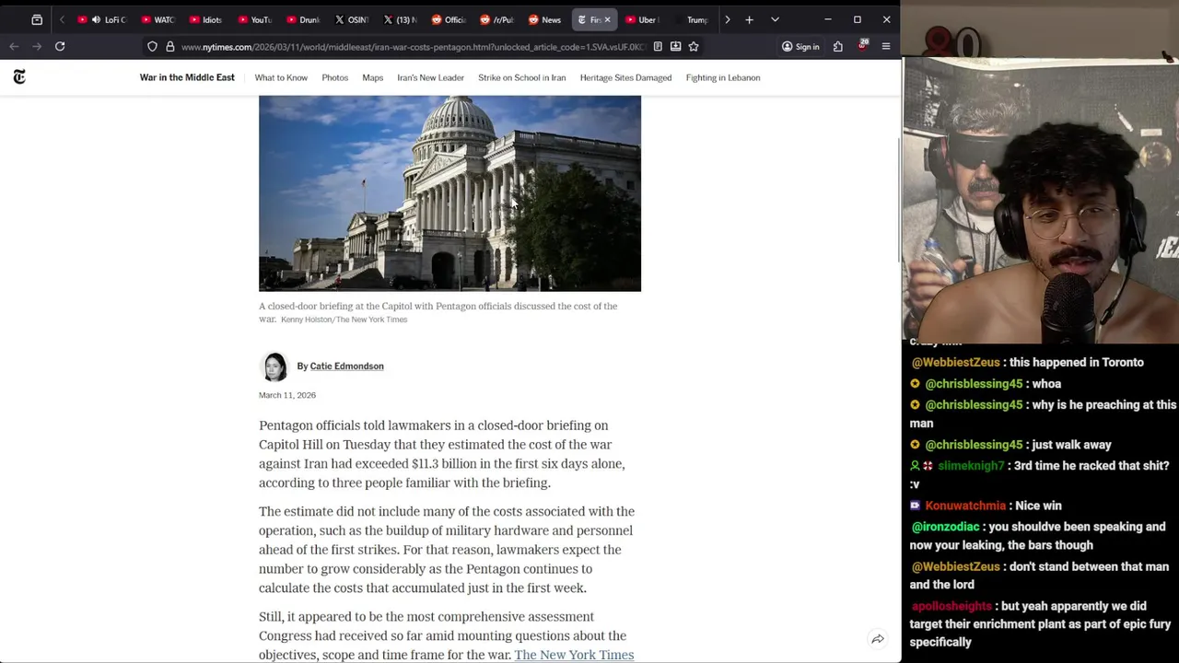Switch to the OSINT X tab
The height and width of the screenshot is (663, 1179).
coord(352,19)
